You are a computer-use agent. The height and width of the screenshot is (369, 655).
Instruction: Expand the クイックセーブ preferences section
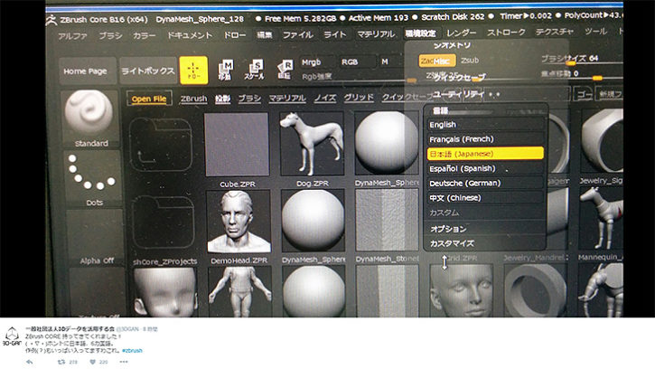tap(460, 78)
